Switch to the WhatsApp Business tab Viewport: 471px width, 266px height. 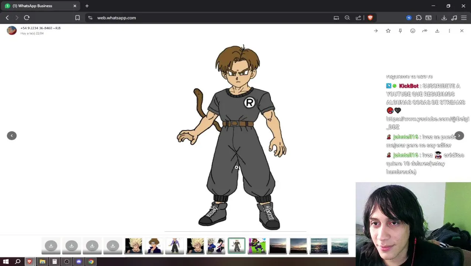click(41, 6)
